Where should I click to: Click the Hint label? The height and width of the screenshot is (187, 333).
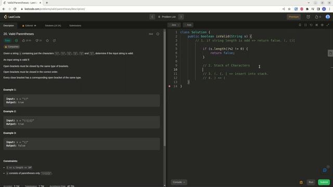151,34
